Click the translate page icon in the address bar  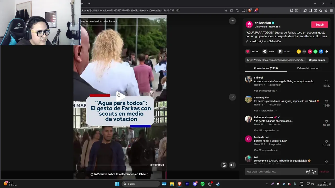pos(237,10)
